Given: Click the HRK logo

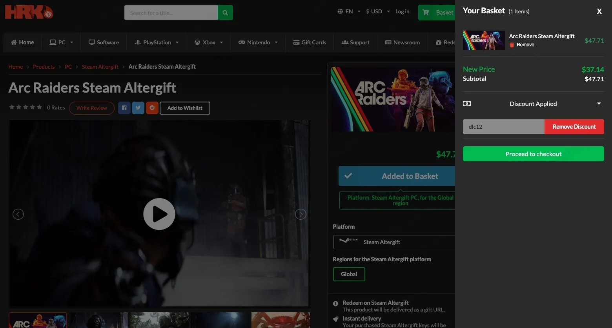Looking at the screenshot, I should pyautogui.click(x=29, y=12).
